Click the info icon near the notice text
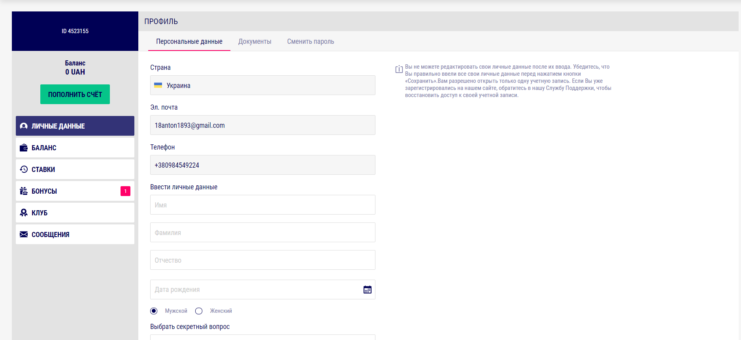 399,69
